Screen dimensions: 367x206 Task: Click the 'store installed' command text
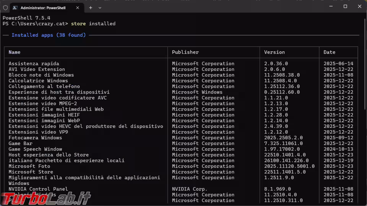(x=93, y=24)
